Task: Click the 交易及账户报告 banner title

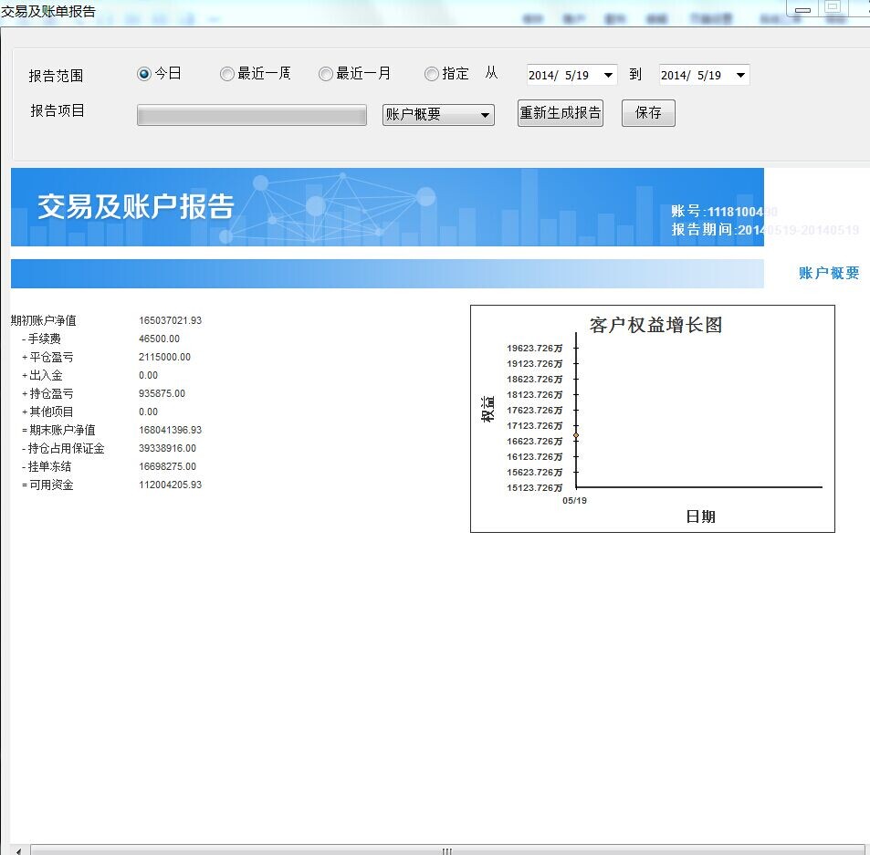Action: click(136, 206)
